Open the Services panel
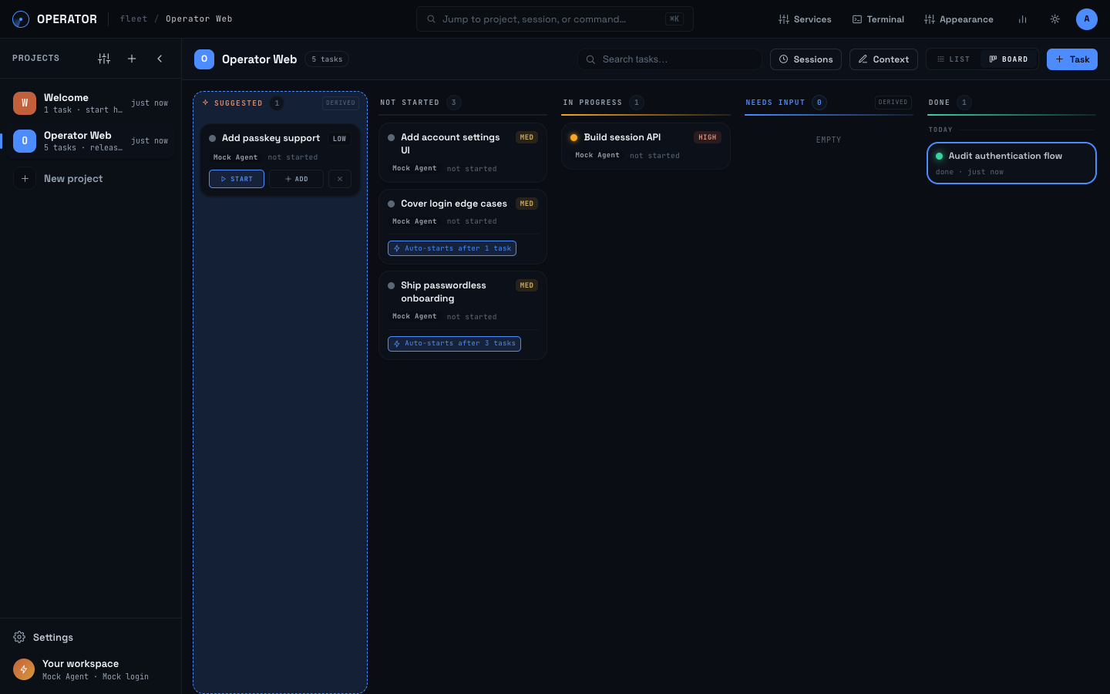 coord(805,19)
